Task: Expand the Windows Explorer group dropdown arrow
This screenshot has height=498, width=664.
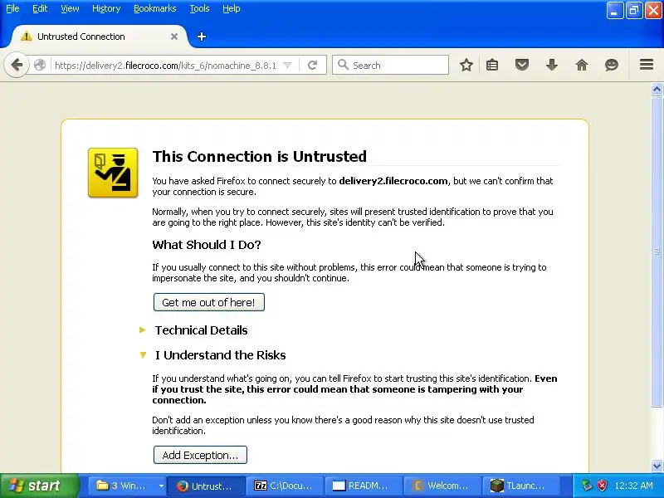Action: [x=161, y=486]
